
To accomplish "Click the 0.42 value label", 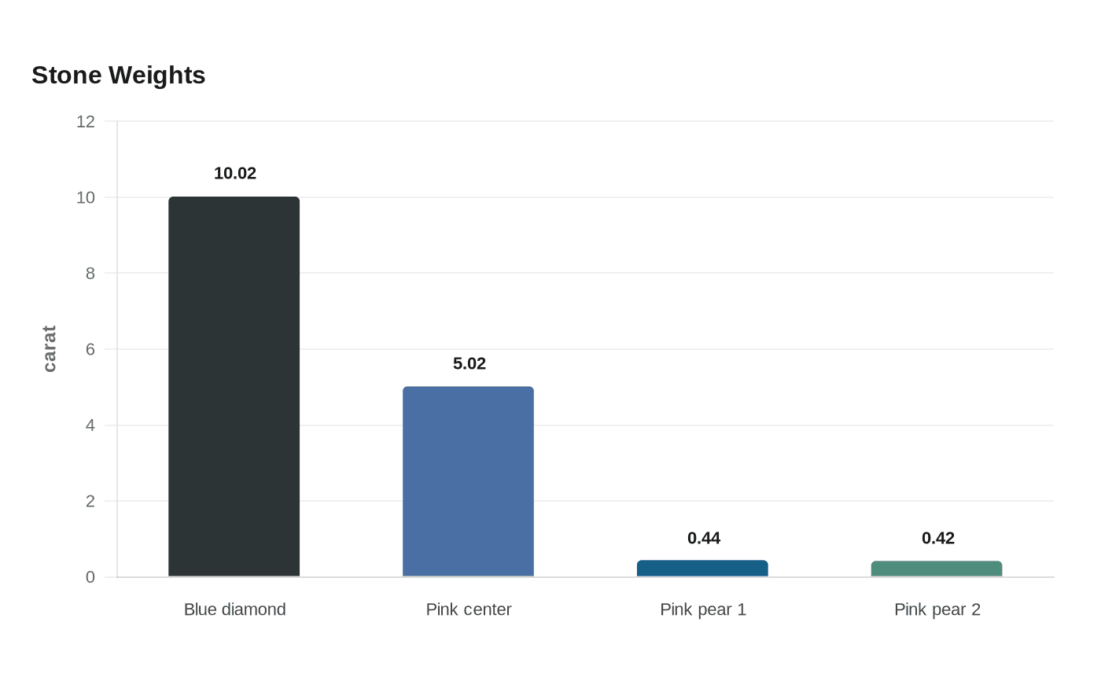I will [x=938, y=538].
